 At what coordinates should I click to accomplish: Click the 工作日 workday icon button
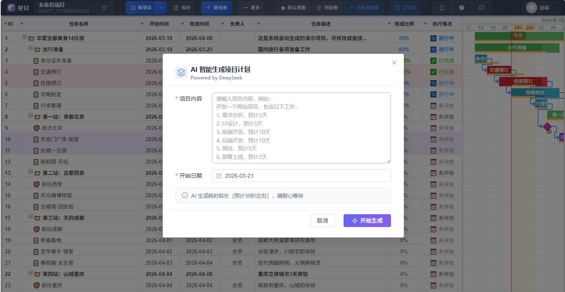tap(405, 7)
